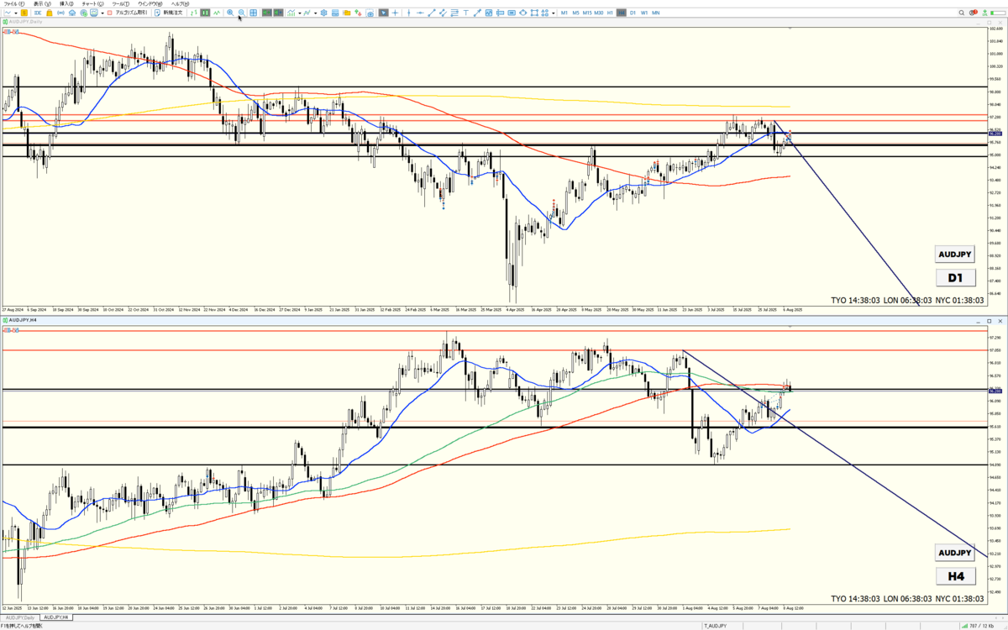Switch timeframe to M5
Viewport: 1008px width, 630px height.
coord(576,13)
